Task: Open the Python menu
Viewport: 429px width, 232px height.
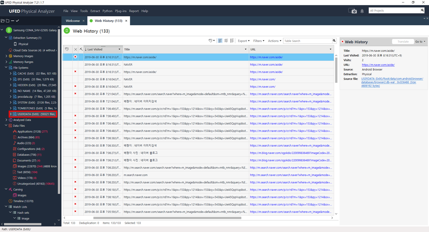Action: pos(108,11)
